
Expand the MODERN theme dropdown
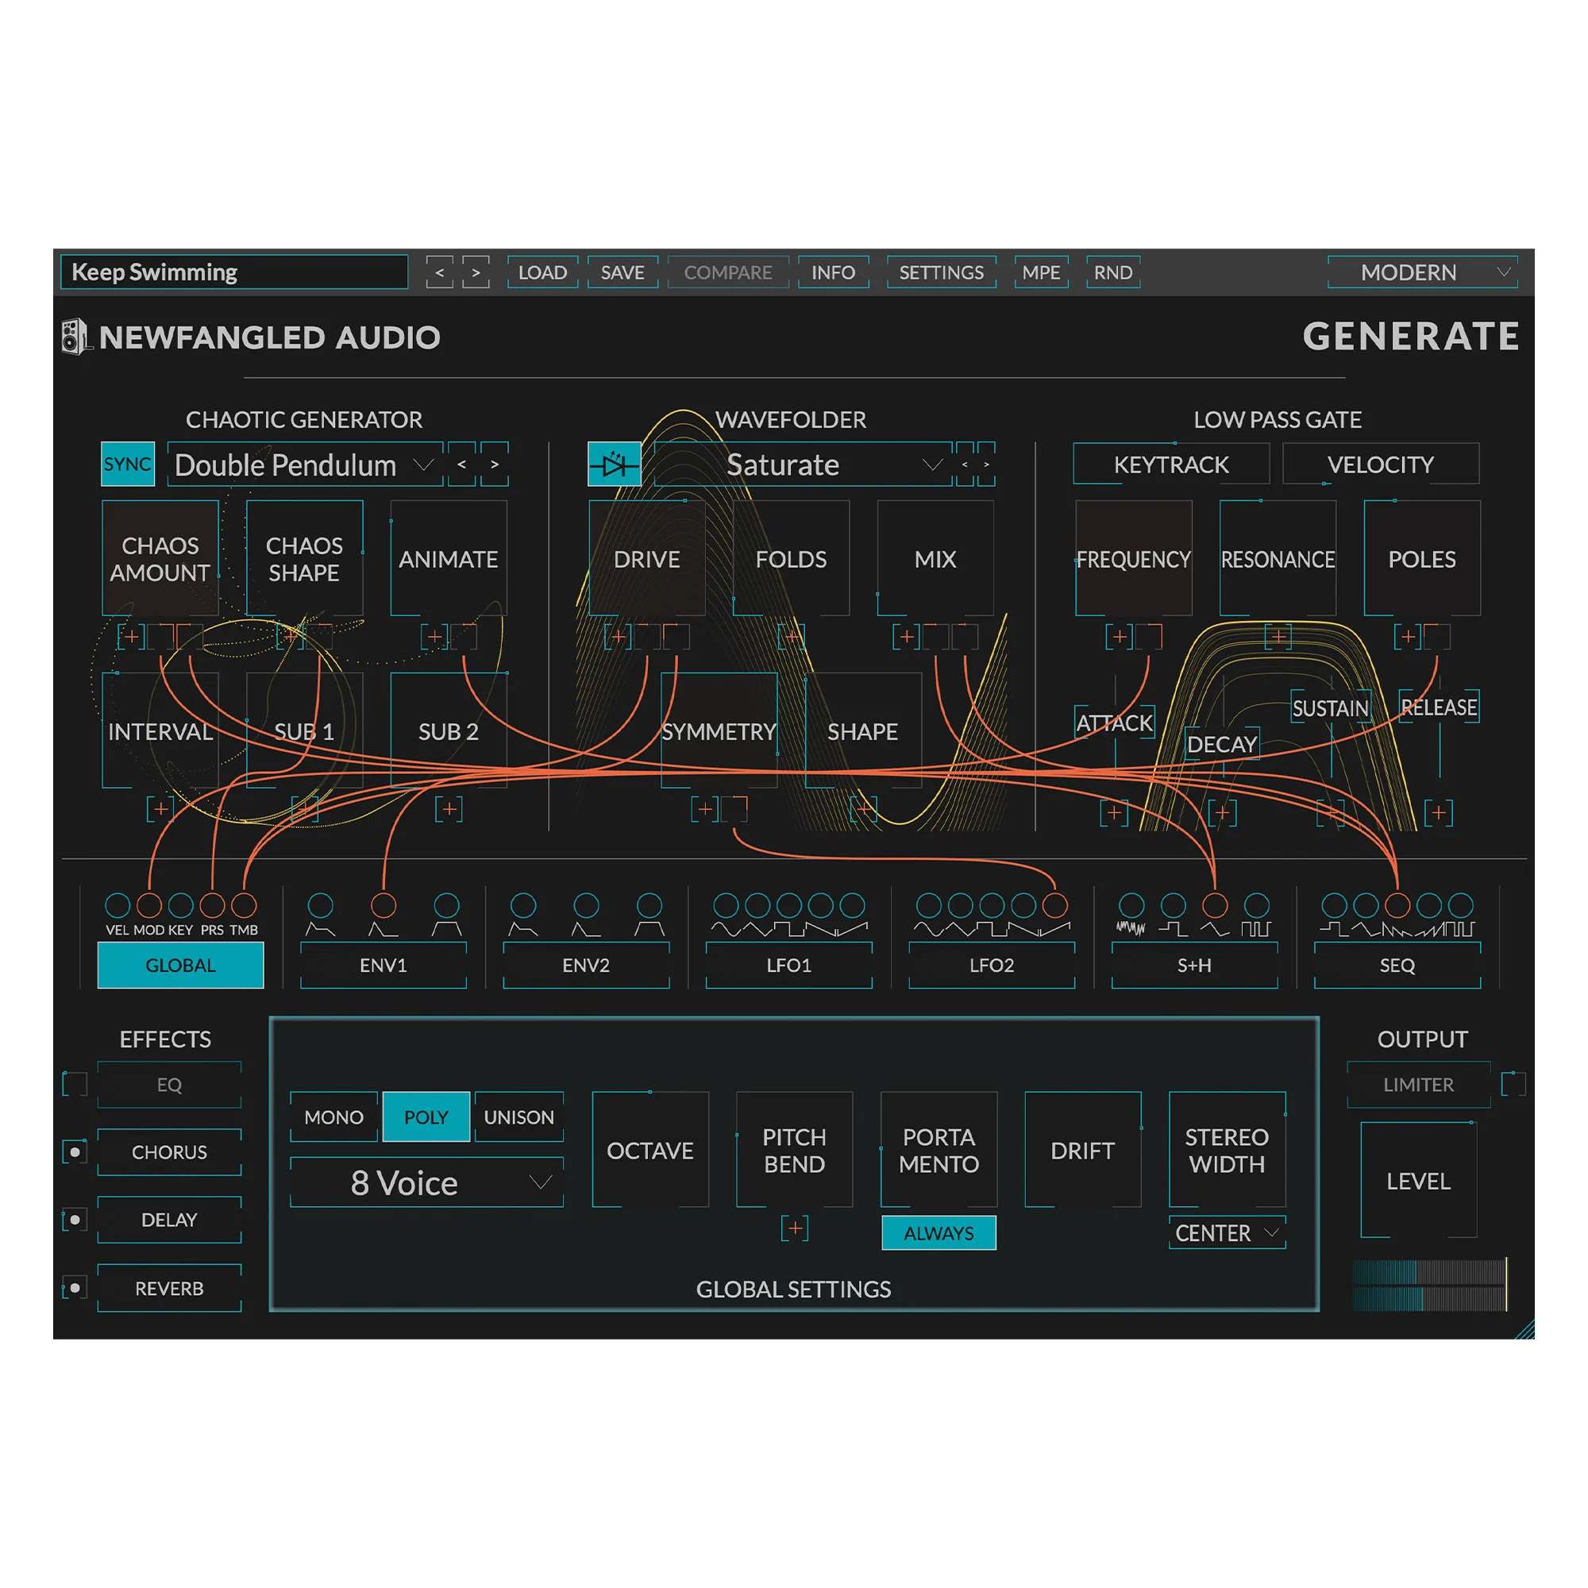[1422, 272]
